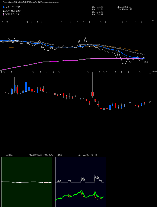The width and height of the screenshot is (157, 207).
Task: Select the 'DOW PT: 1.9' label
Action: click(x=12, y=14)
